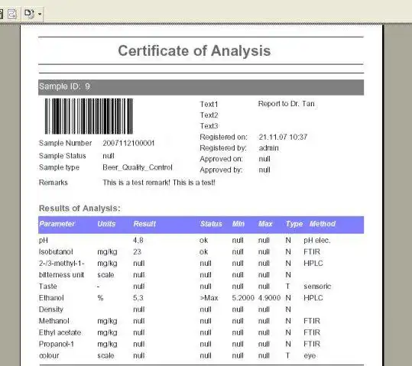The image size is (412, 366).
Task: Click the 'Approved by:' label
Action: [x=221, y=170]
